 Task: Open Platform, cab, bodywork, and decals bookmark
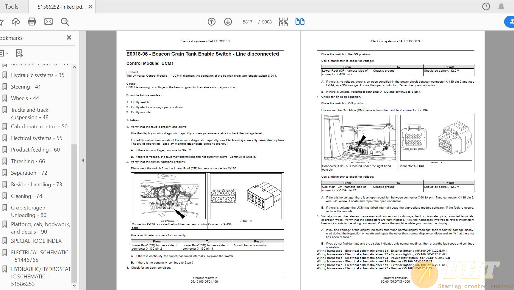[x=40, y=228]
